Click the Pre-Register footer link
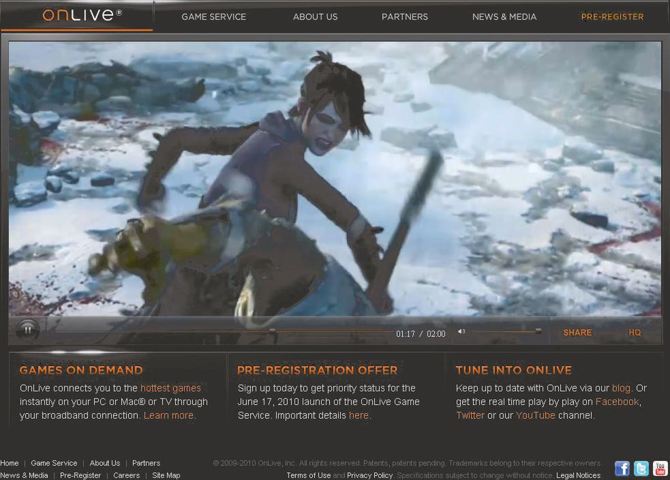 [x=80, y=475]
